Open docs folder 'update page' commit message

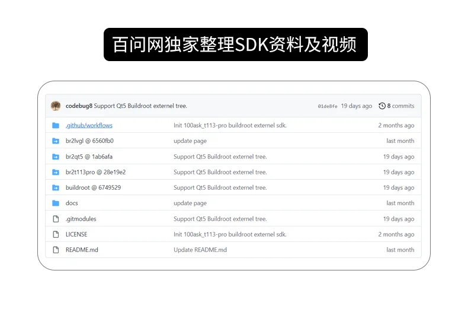(x=190, y=203)
